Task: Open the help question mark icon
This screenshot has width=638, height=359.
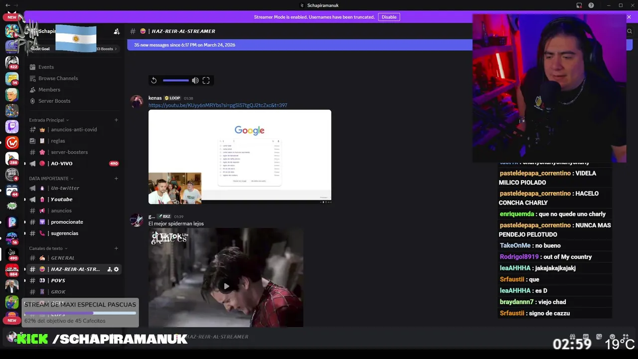Action: [591, 5]
